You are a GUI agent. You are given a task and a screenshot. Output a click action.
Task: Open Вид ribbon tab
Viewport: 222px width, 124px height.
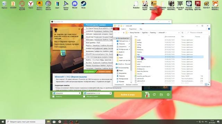tap(141, 29)
